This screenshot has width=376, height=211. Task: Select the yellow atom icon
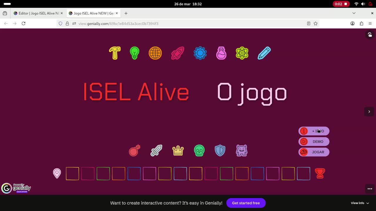242,53
